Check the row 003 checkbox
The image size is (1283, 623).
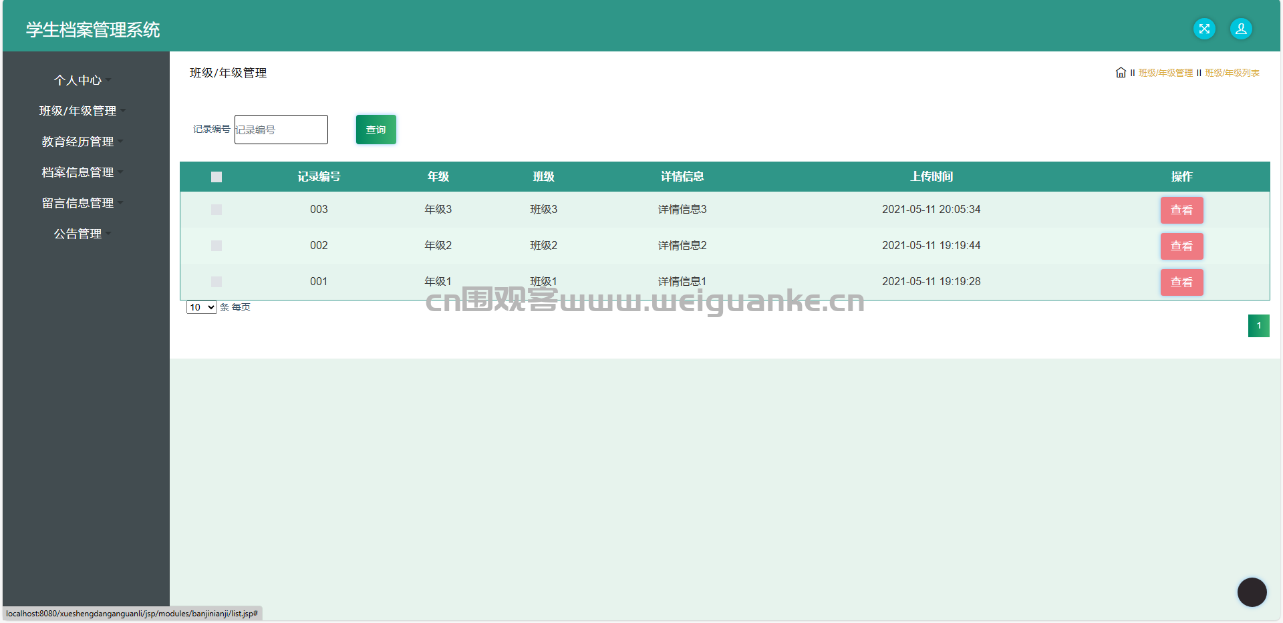tap(217, 210)
